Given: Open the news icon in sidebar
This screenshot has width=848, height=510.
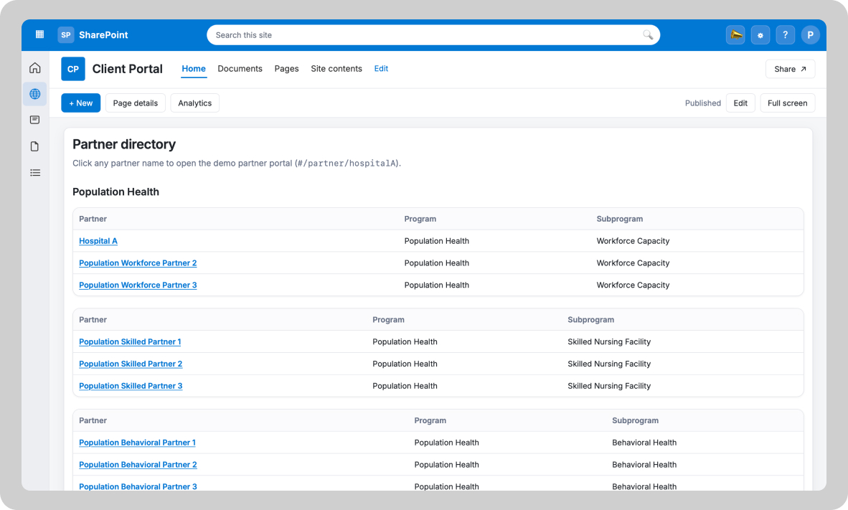Looking at the screenshot, I should 35,120.
